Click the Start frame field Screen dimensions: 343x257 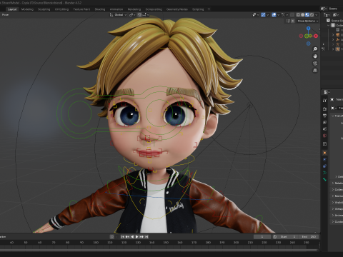point(288,237)
